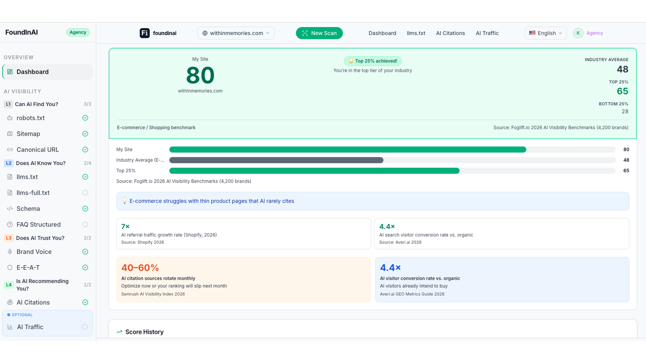This screenshot has width=646, height=363.
Task: Toggle the AI Citations status check
Action: (x=85, y=302)
